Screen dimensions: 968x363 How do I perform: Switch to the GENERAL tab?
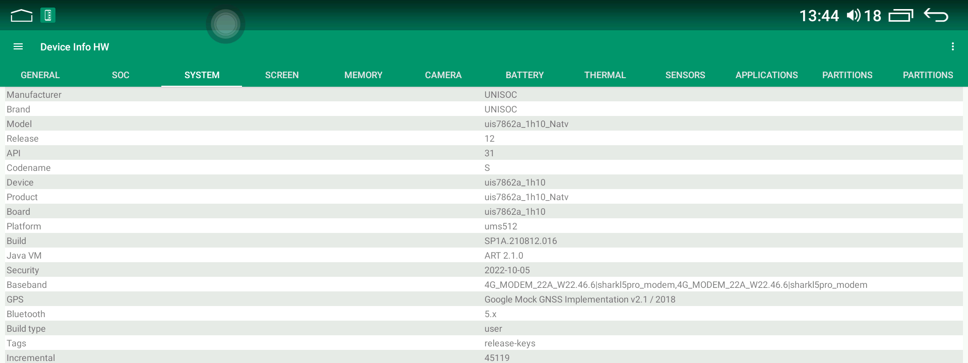point(40,75)
